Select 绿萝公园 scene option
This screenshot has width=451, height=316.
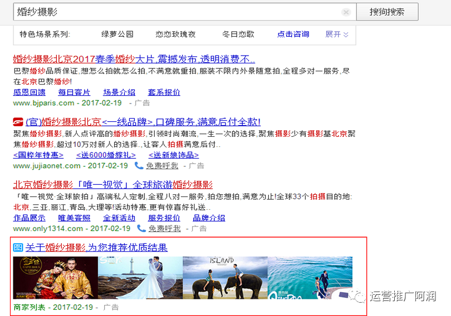click(117, 34)
